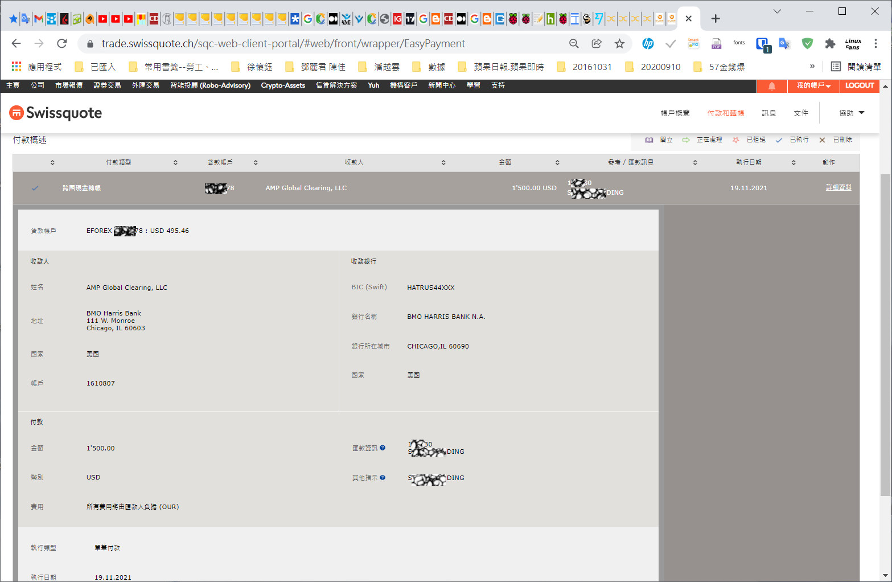Sort by 貨款帳戶 column arrows
This screenshot has width=892, height=582.
click(256, 163)
